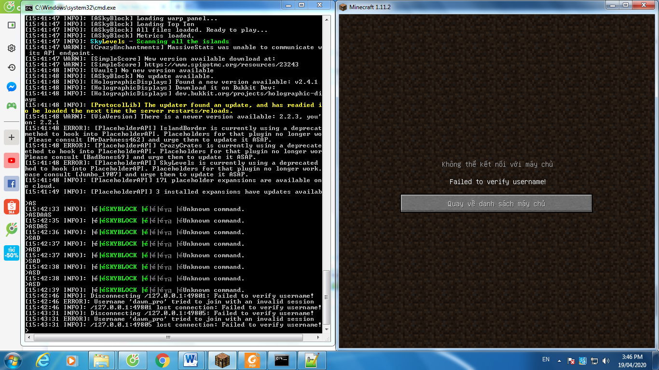Close the cmd.exe window
The height and width of the screenshot is (370, 659).
coord(320,5)
